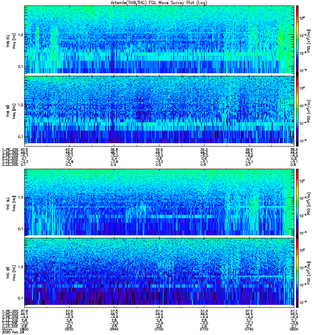Click the 'X_RE_GSE' row label under THC panels

10,311
